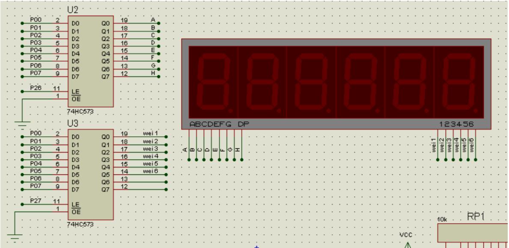Select the P27 net label at U3's LE pin
The width and height of the screenshot is (509, 248).
[x=35, y=201]
